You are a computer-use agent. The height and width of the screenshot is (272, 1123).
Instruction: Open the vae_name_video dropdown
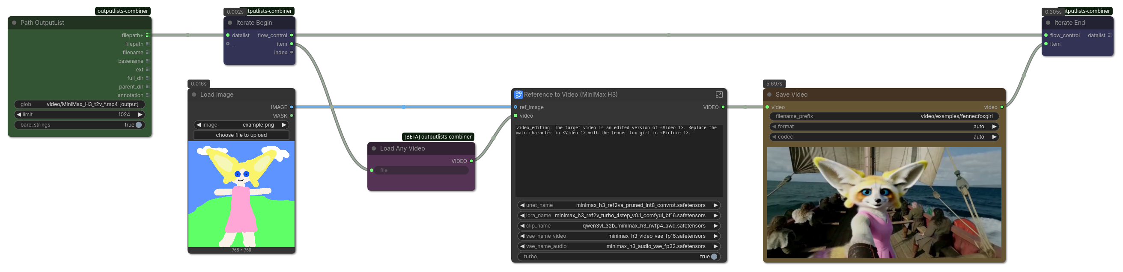(619, 237)
